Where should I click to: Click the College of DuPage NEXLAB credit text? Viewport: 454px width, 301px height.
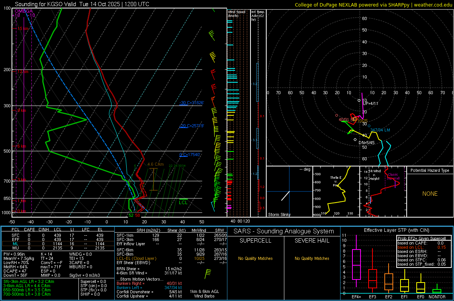coord(373,5)
